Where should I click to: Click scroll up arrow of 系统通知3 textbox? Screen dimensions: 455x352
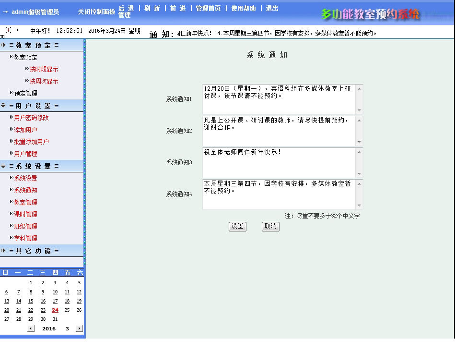click(x=359, y=152)
